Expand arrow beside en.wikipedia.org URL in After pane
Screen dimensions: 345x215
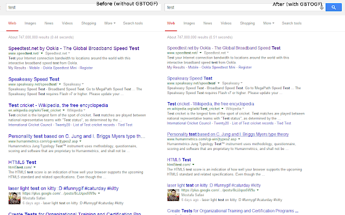[x=223, y=109]
